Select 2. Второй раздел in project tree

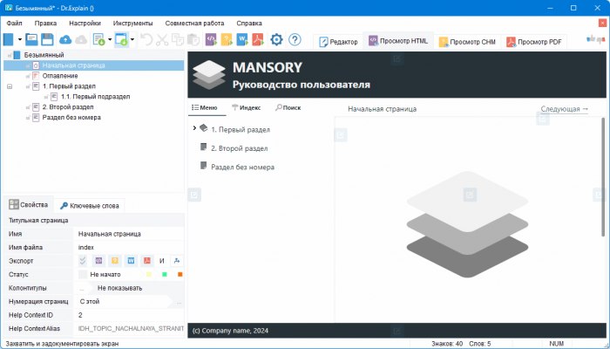coord(68,107)
